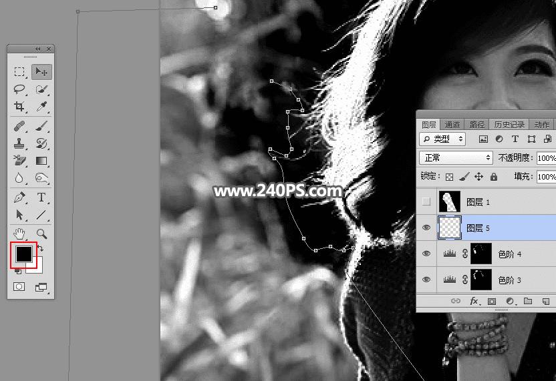The image size is (556, 381).
Task: Click the 不透明度 value field
Action: point(546,158)
